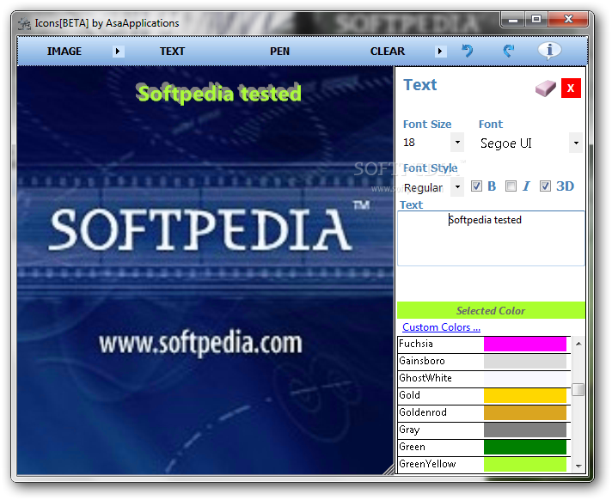
Task: Maximize the Icons[BETA] window
Action: pos(536,19)
